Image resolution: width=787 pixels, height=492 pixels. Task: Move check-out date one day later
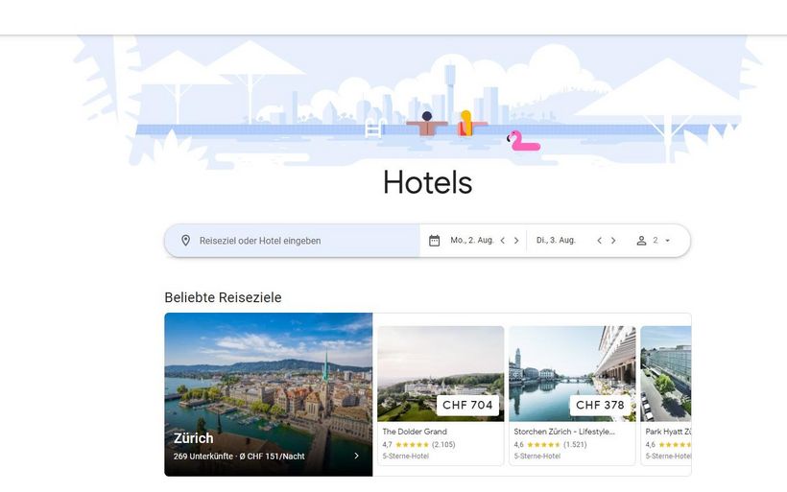point(613,241)
